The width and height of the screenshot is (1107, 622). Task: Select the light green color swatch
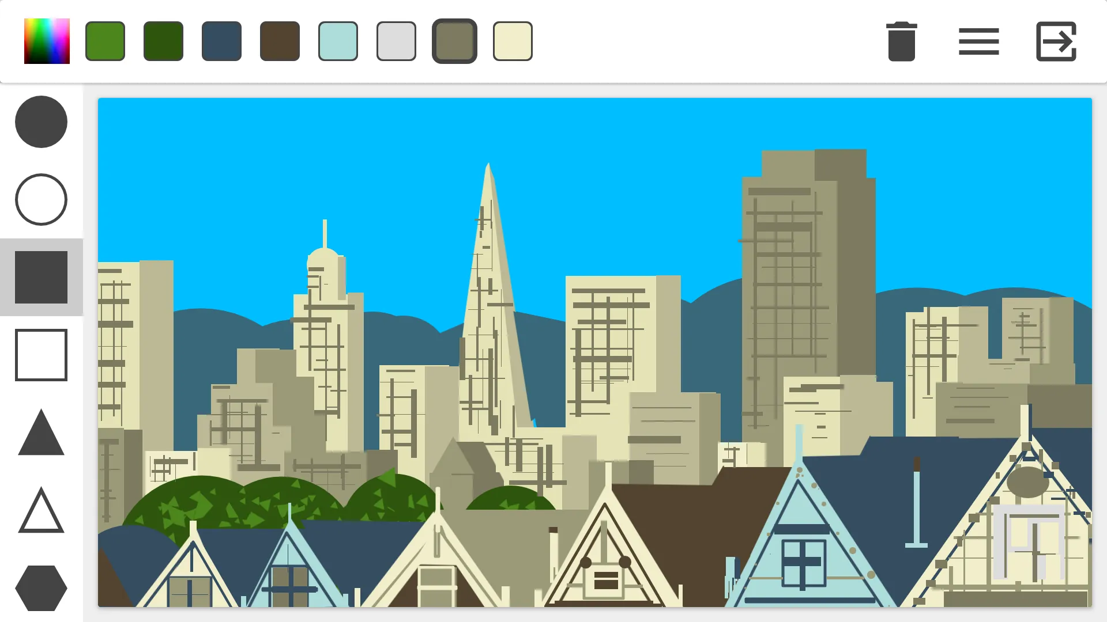click(105, 41)
